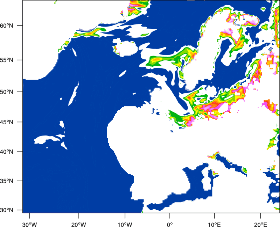The image size is (280, 227).
Task: Click the 45°N latitude label
Action: tap(7, 122)
